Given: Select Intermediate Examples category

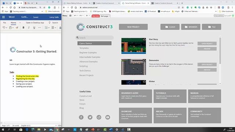Looking at the screenshot, I should (90, 57).
